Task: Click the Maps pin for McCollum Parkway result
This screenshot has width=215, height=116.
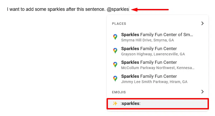Action: coord(115,65)
